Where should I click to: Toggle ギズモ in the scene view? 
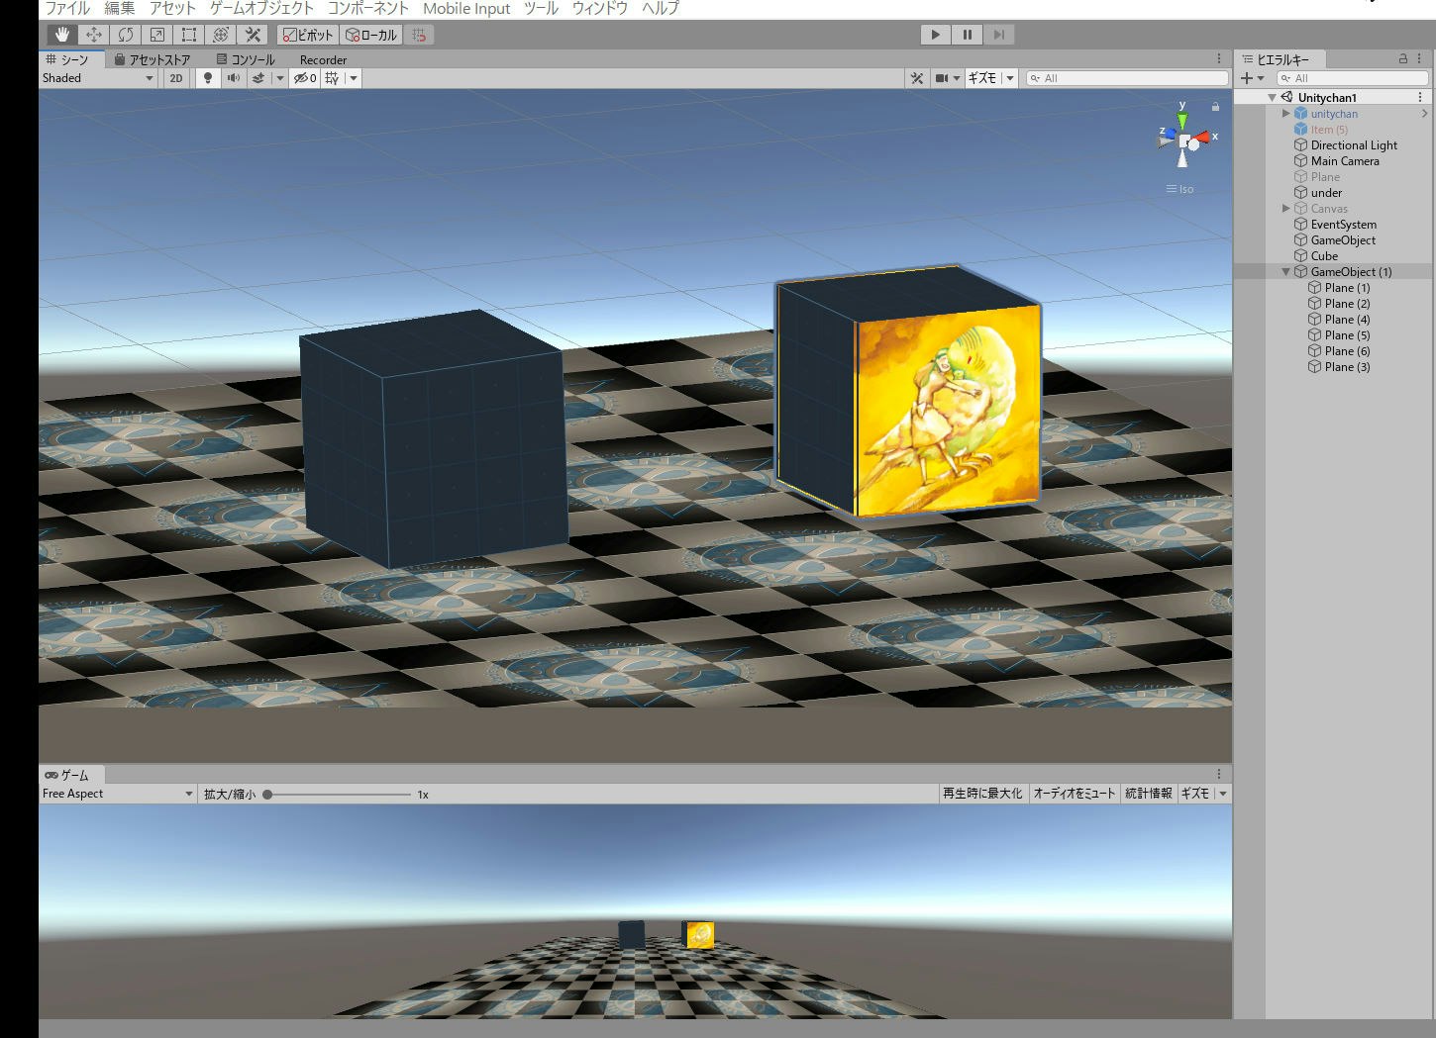(x=982, y=78)
